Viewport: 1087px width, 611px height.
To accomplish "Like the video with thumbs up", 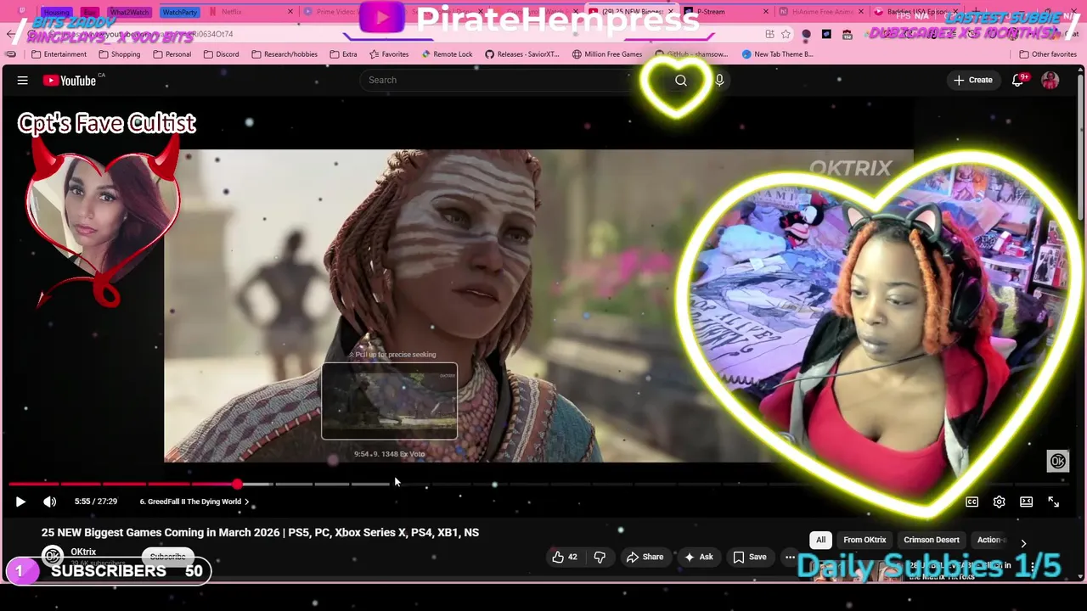I will [565, 557].
